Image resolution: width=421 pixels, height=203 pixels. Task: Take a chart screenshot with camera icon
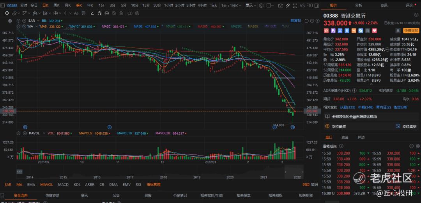[280, 5]
